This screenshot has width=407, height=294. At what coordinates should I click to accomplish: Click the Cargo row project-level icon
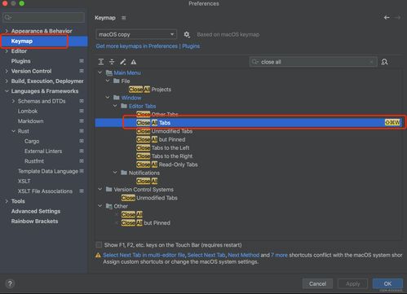[82, 141]
